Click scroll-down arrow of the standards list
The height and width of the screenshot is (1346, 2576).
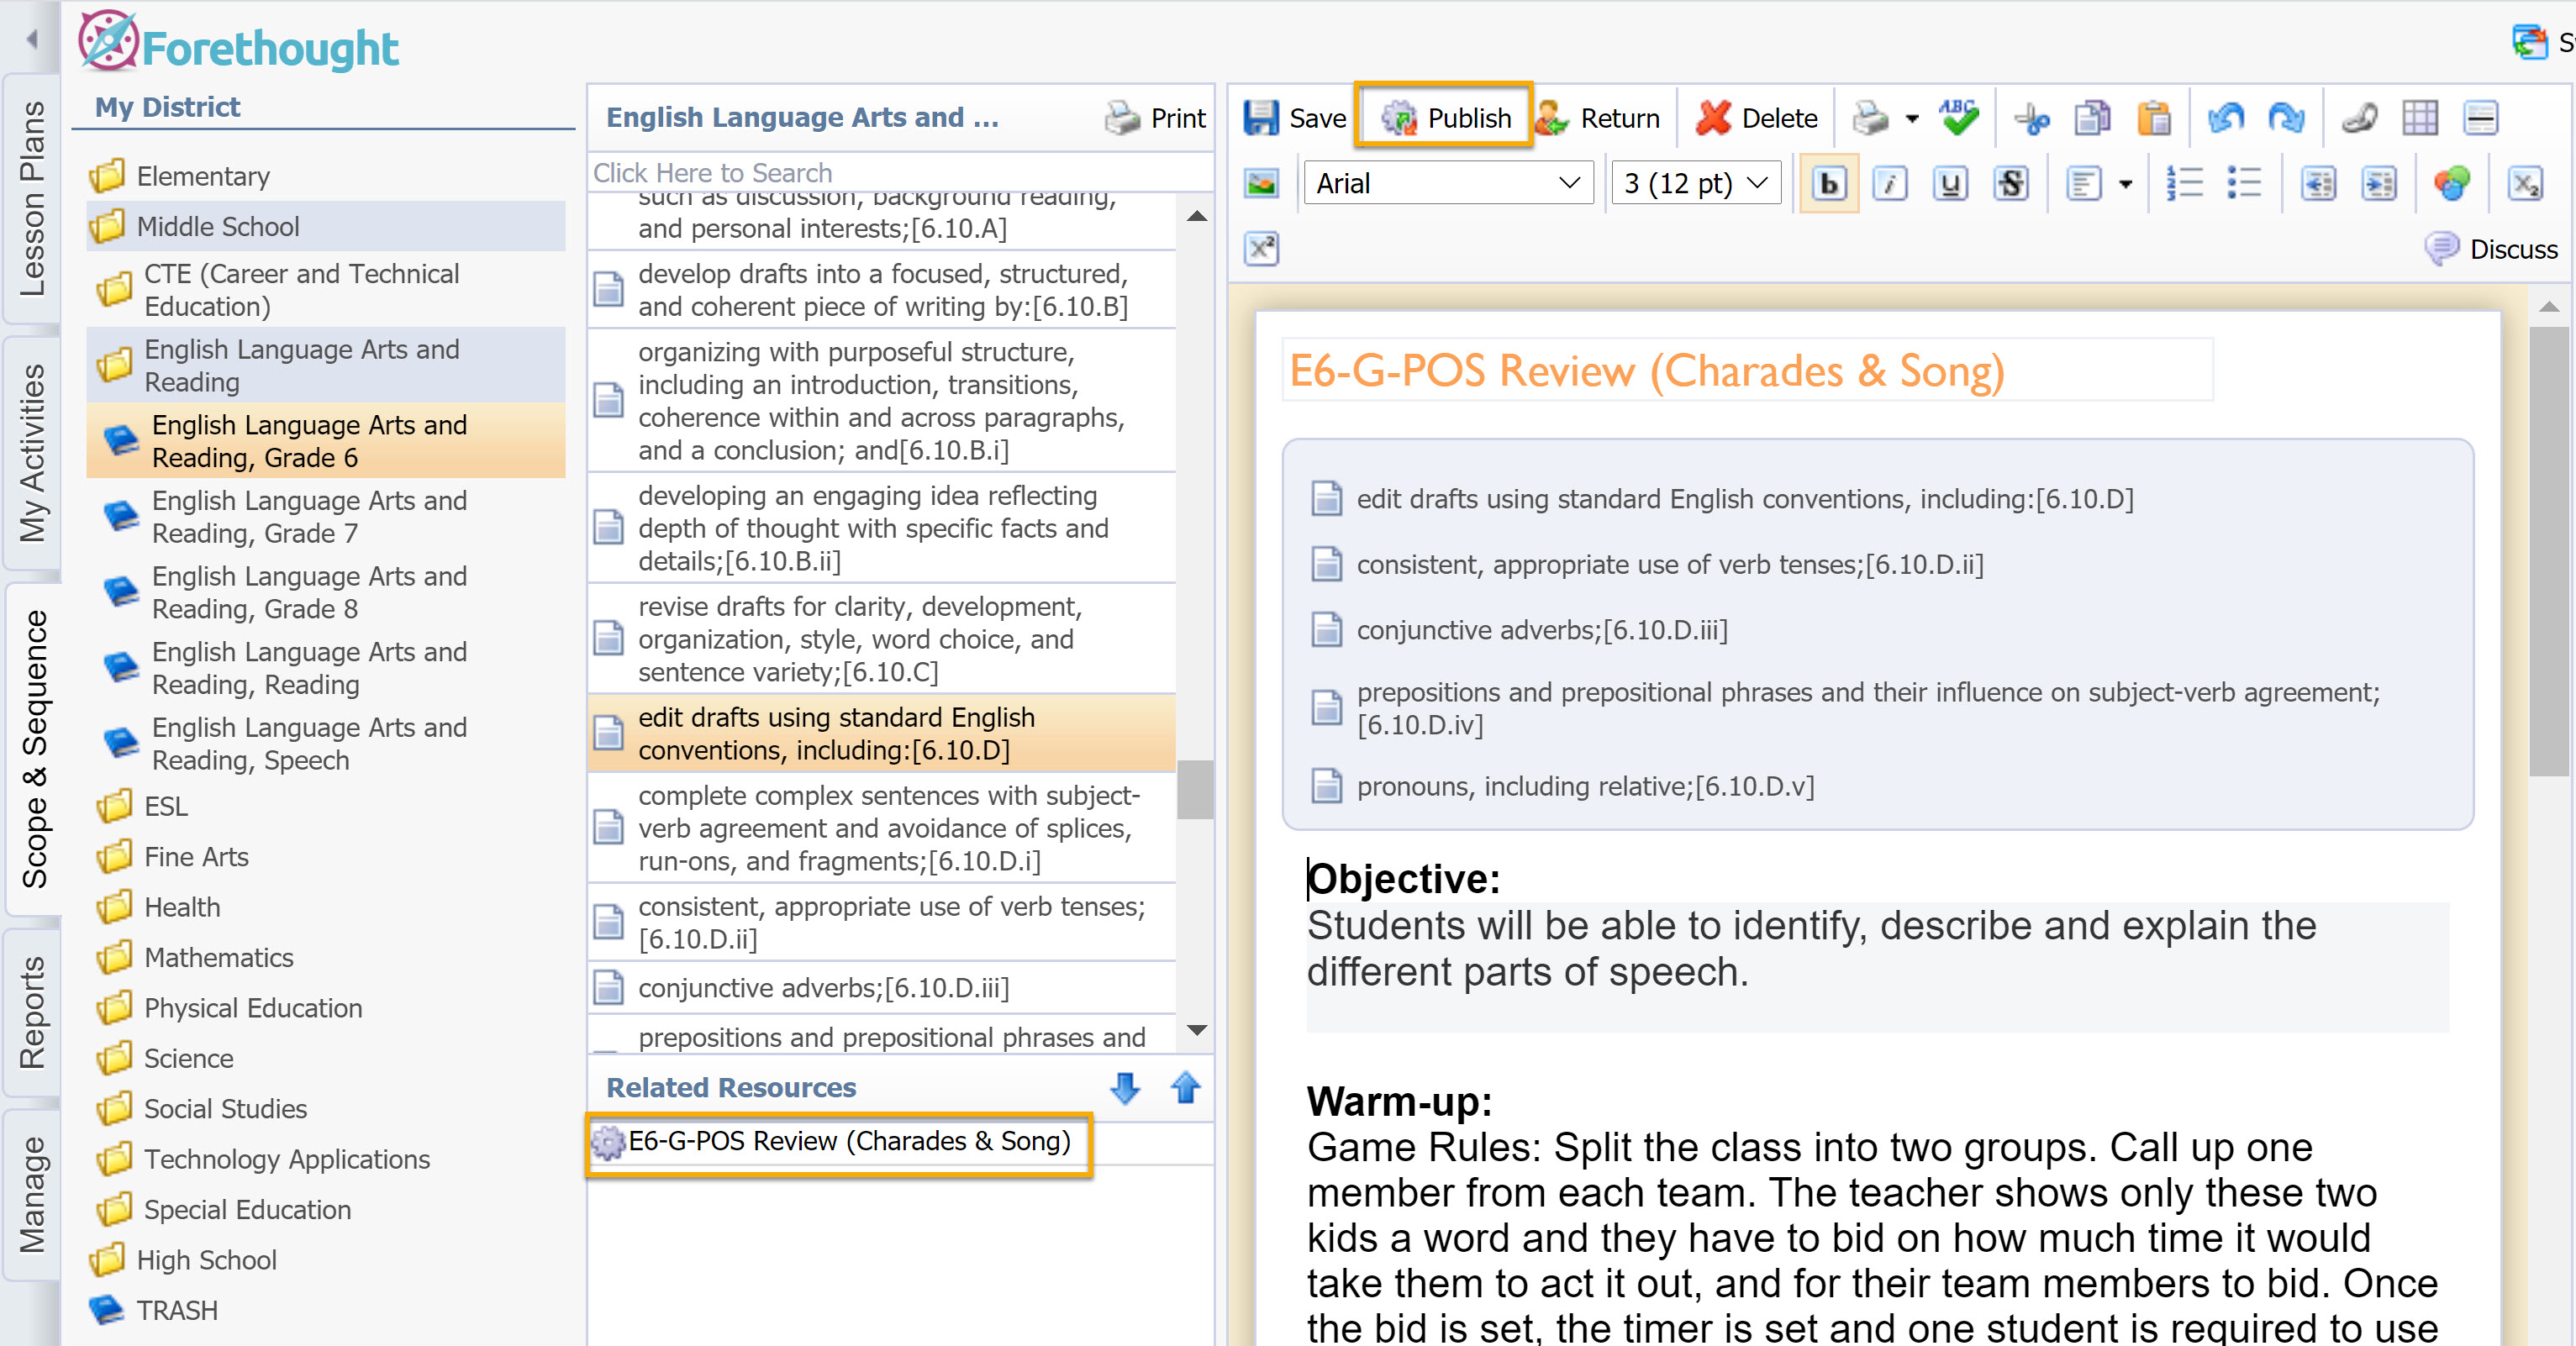click(x=1196, y=1030)
